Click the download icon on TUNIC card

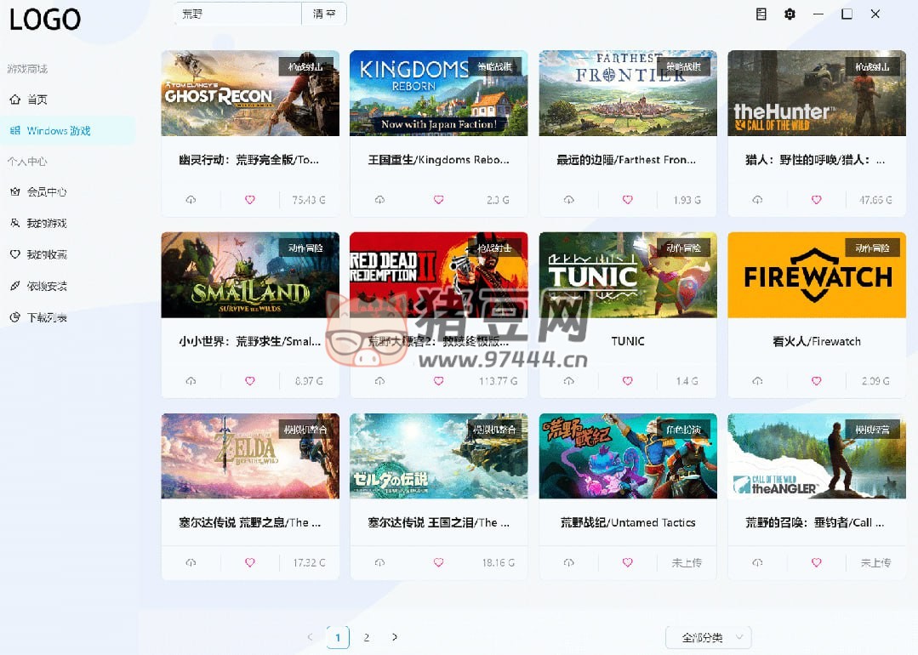tap(568, 381)
